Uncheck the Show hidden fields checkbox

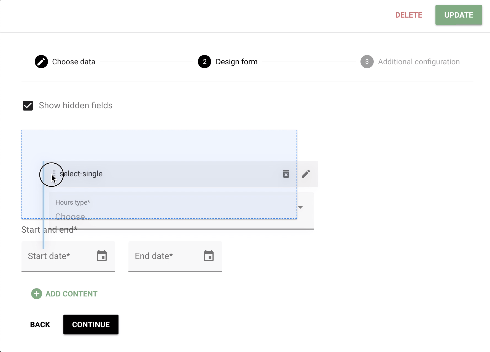pyautogui.click(x=27, y=105)
